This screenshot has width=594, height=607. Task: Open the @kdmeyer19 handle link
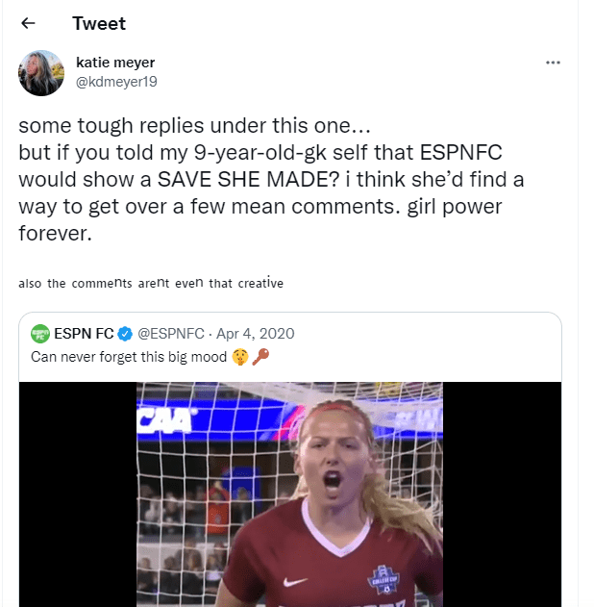[x=116, y=82]
